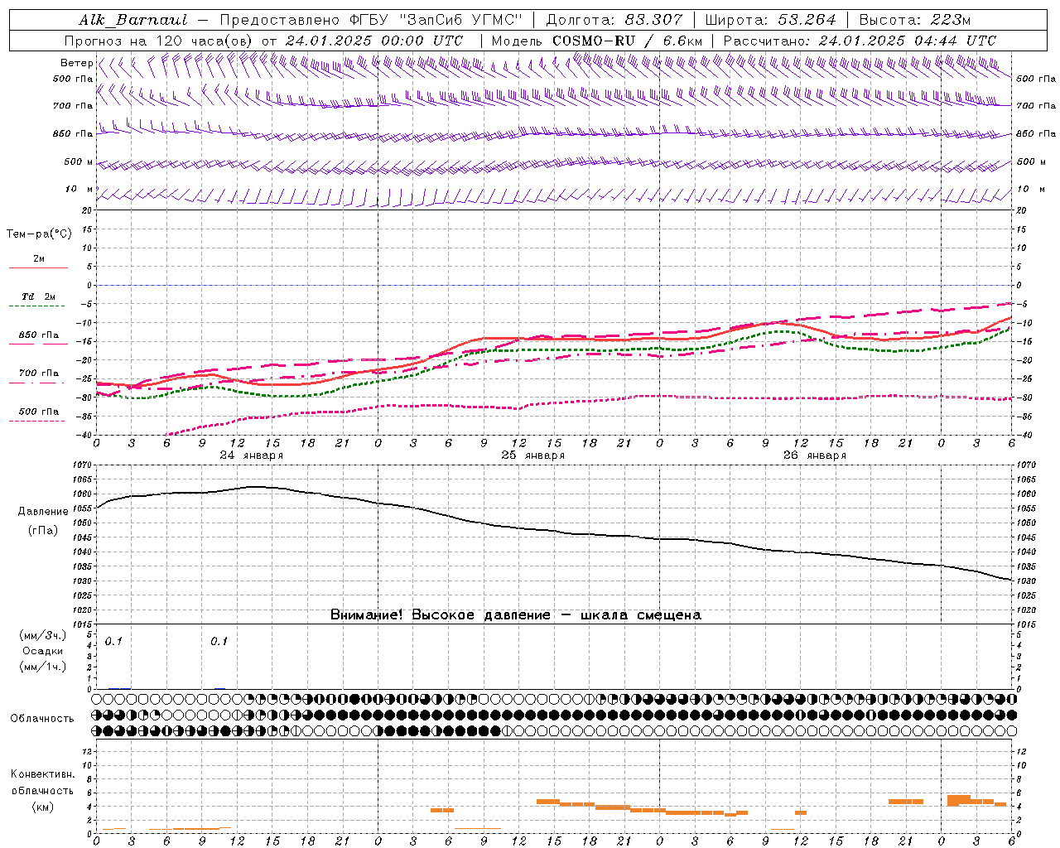Click the (мм/3ч.) precipitation unit label

pos(43,635)
